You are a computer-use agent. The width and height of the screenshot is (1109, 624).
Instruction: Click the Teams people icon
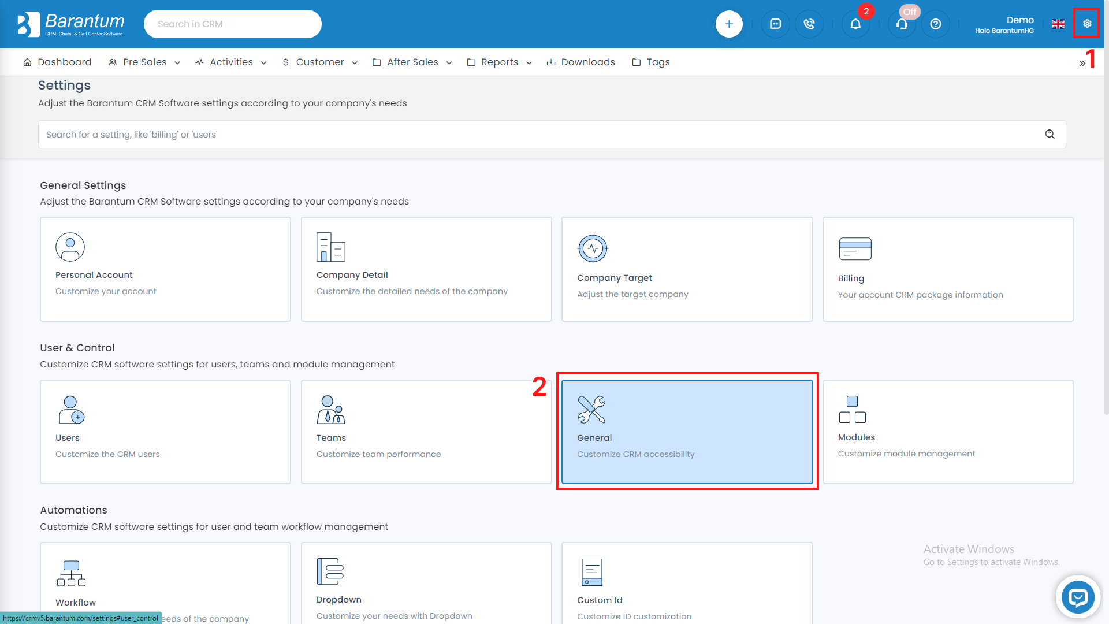pyautogui.click(x=331, y=410)
